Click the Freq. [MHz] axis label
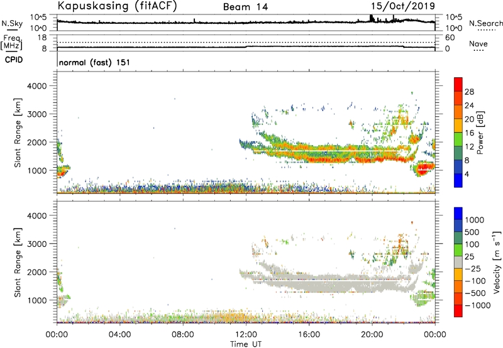The image size is (503, 348). (11, 43)
